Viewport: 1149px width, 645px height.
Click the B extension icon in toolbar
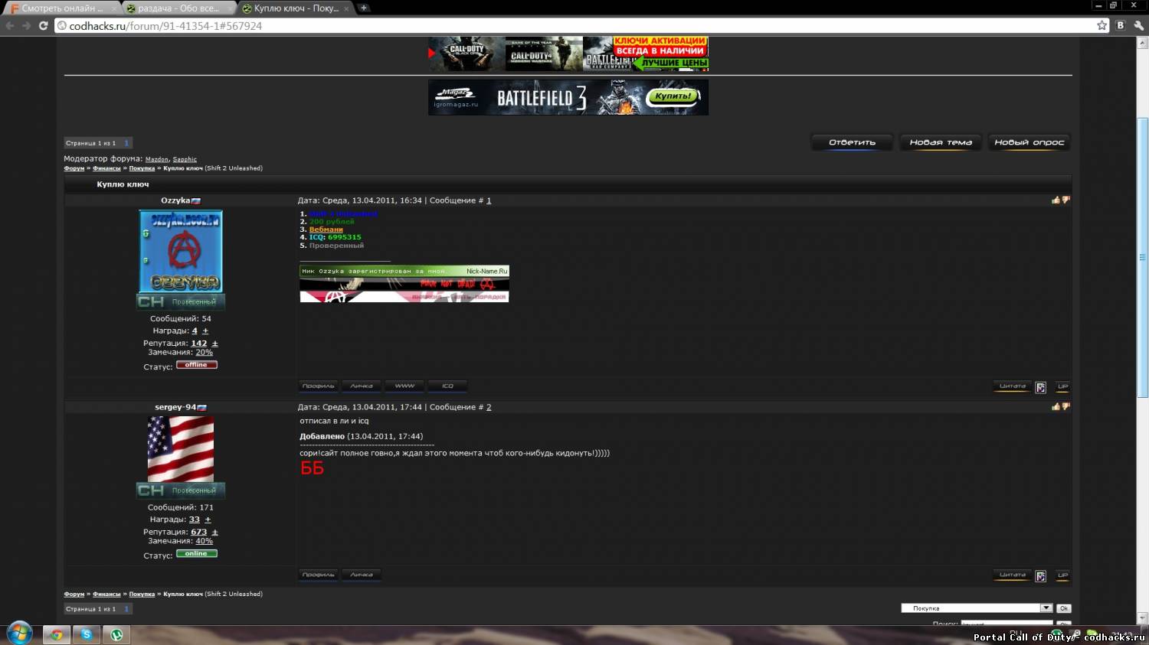click(1121, 25)
